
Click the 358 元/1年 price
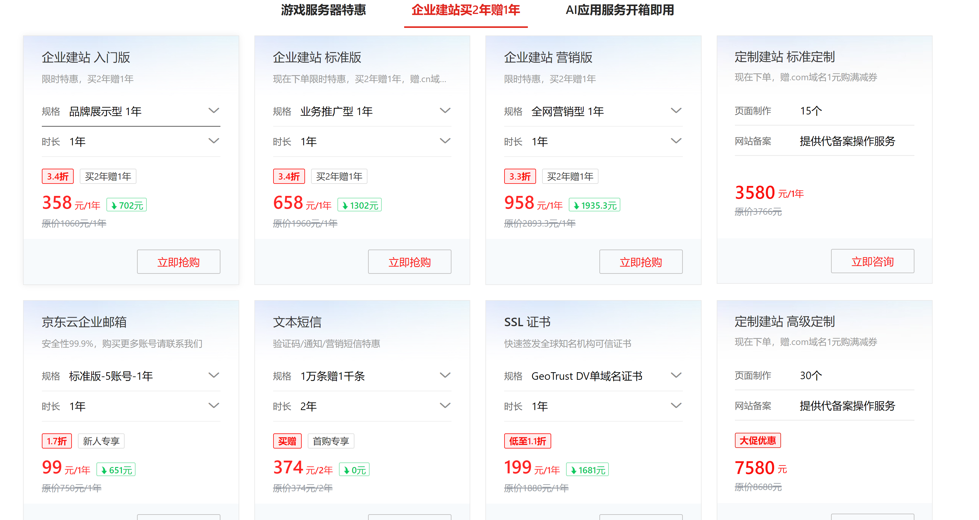pos(71,203)
